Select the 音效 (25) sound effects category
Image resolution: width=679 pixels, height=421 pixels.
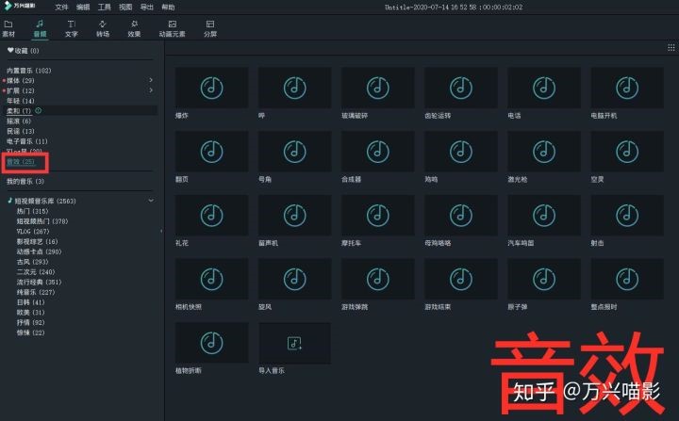[x=21, y=162]
